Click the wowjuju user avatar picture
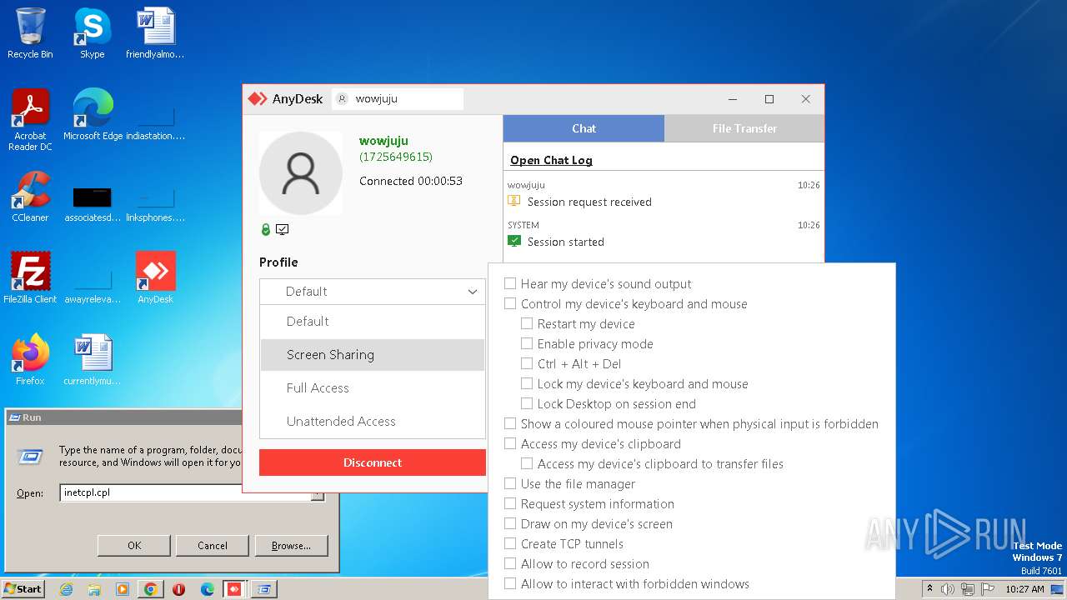This screenshot has width=1067, height=600. point(301,173)
